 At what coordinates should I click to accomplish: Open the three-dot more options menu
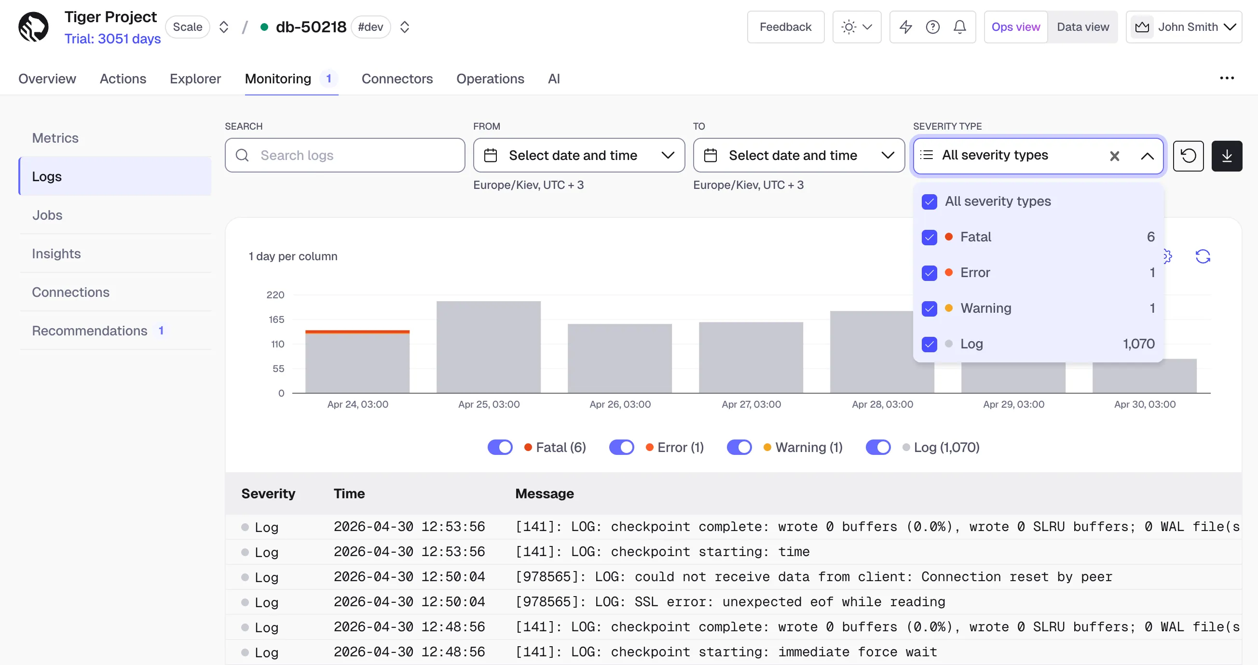[1226, 78]
